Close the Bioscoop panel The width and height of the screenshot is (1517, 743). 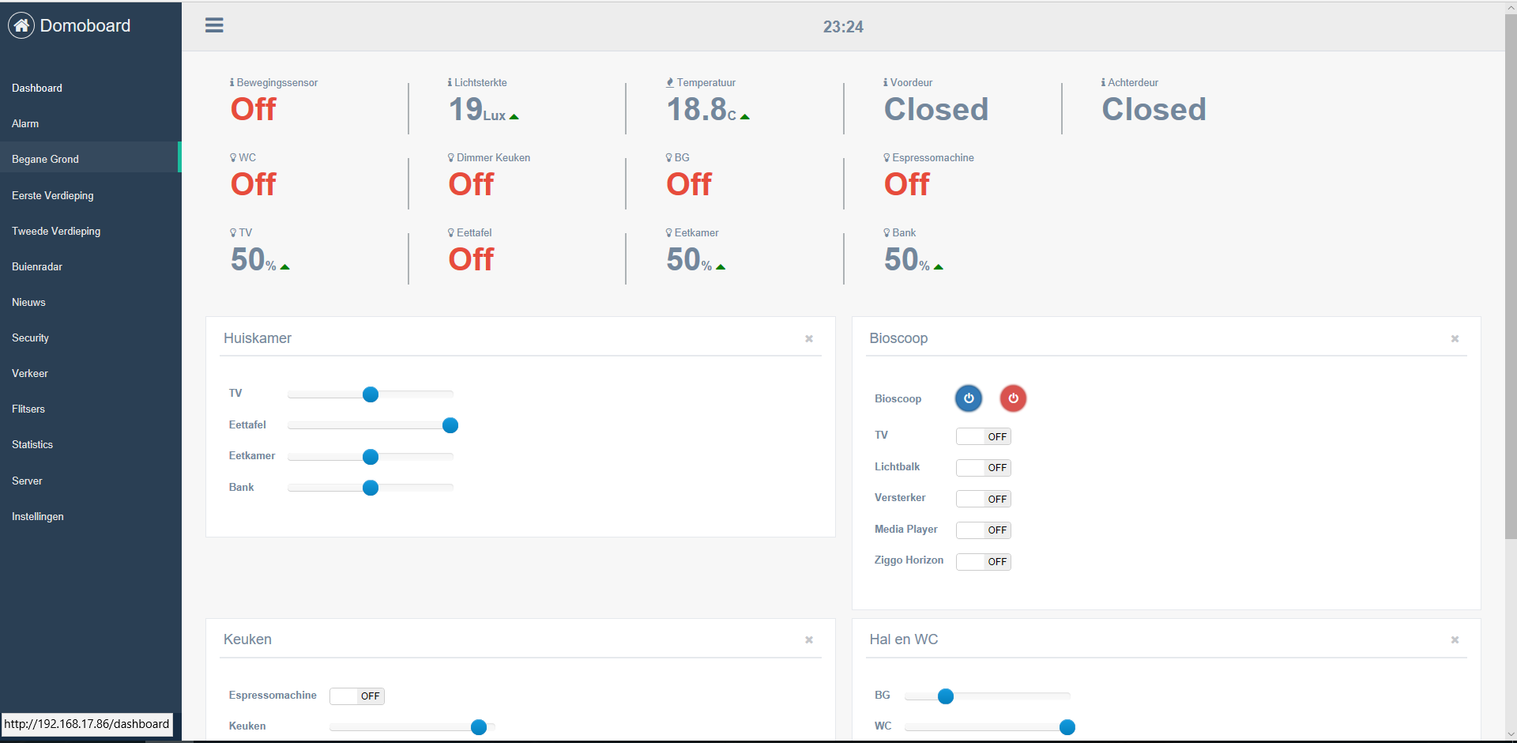[x=1455, y=338]
